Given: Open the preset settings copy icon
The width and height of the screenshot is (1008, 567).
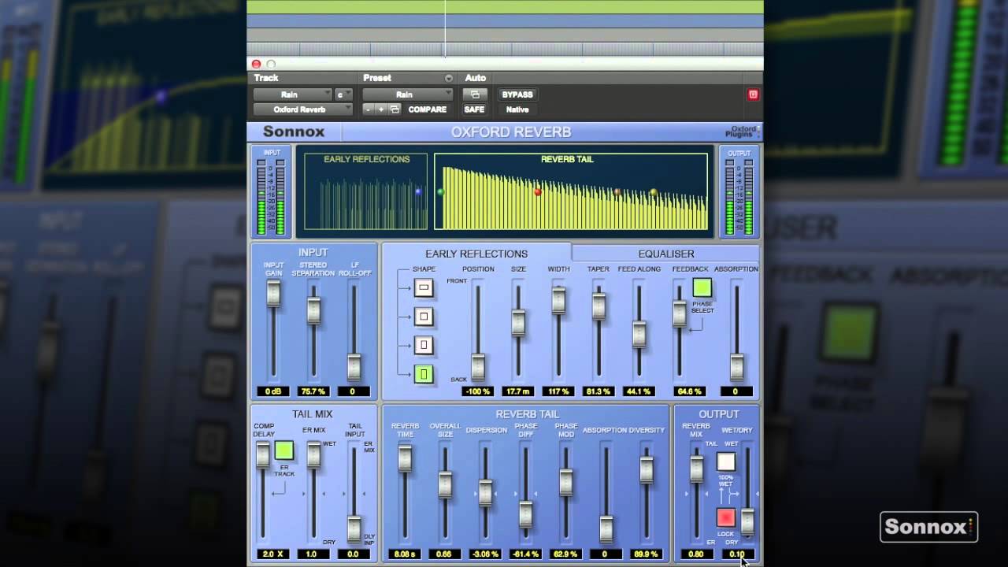Looking at the screenshot, I should [x=395, y=109].
